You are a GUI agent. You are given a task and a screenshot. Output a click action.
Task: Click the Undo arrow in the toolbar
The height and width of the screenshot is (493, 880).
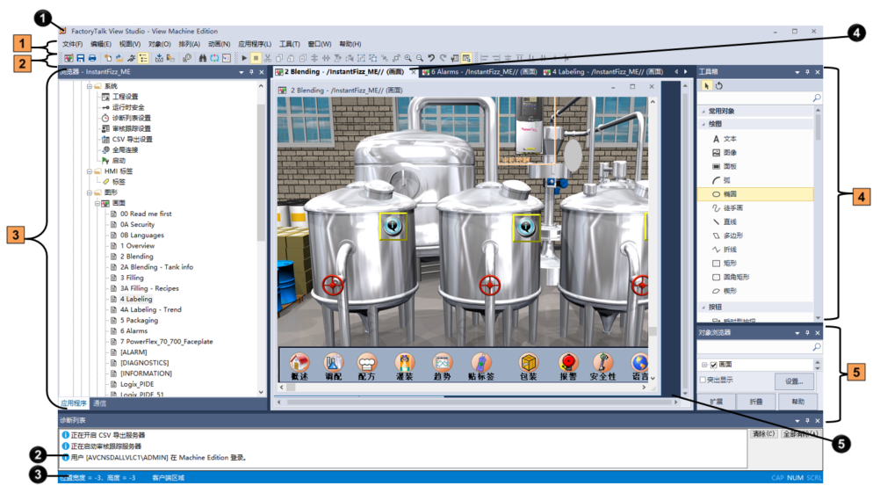(431, 58)
